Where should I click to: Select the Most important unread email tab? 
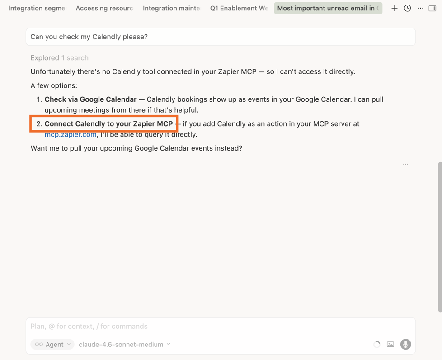[328, 8]
